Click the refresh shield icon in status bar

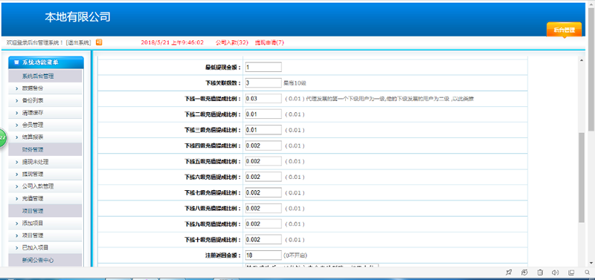[524, 272]
